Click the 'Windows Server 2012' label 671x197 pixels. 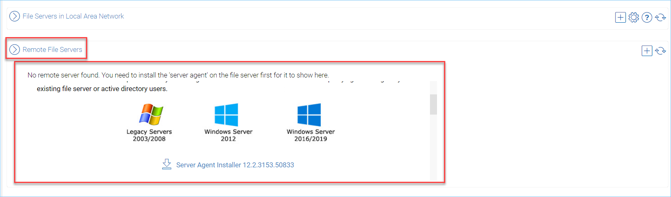pyautogui.click(x=228, y=135)
